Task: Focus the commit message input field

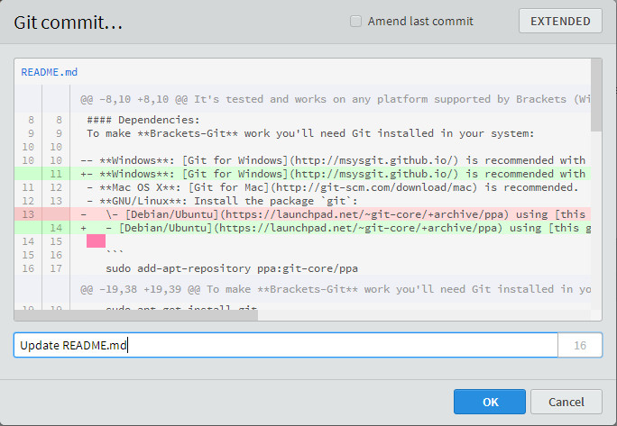Action: tap(286, 345)
